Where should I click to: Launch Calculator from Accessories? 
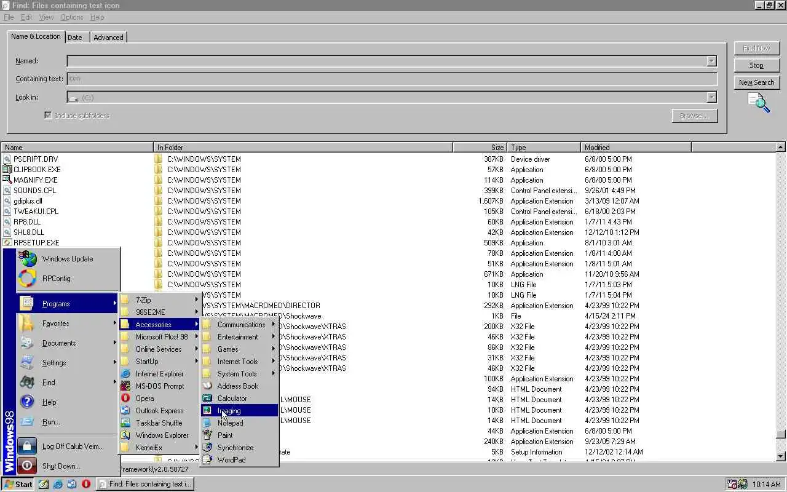coord(239,399)
